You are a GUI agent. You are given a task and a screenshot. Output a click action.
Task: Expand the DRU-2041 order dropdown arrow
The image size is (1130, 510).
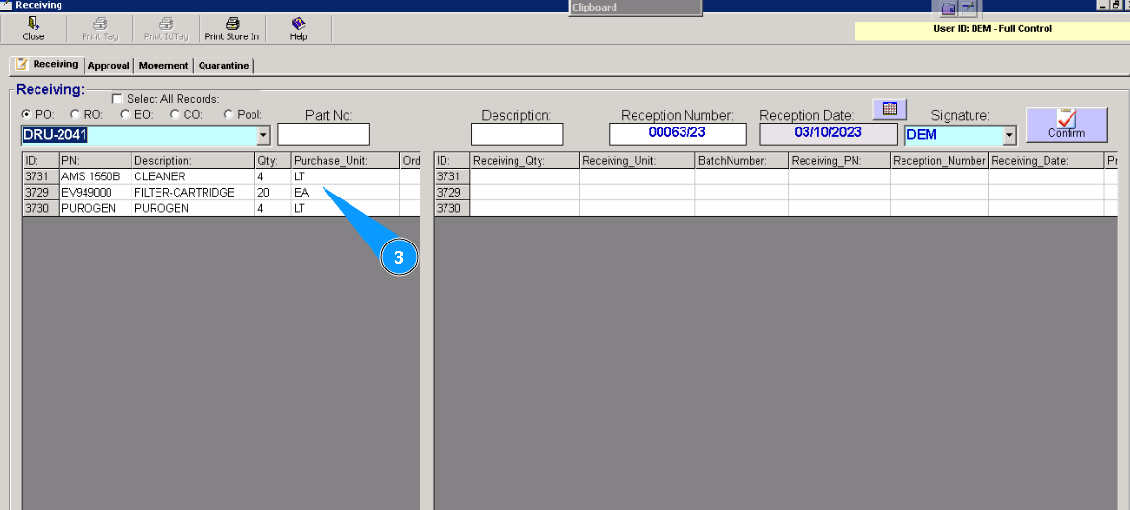pos(263,134)
